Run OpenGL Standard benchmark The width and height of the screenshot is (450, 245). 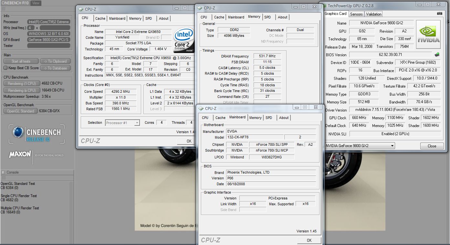coord(21,111)
